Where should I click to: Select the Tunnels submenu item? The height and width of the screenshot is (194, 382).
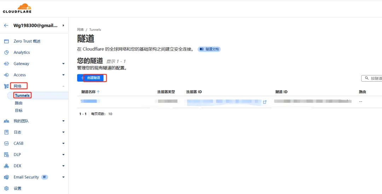22,95
